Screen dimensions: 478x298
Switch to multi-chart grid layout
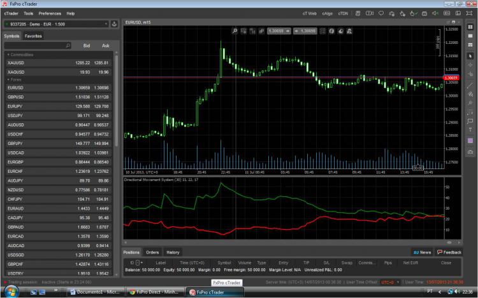pos(470,27)
